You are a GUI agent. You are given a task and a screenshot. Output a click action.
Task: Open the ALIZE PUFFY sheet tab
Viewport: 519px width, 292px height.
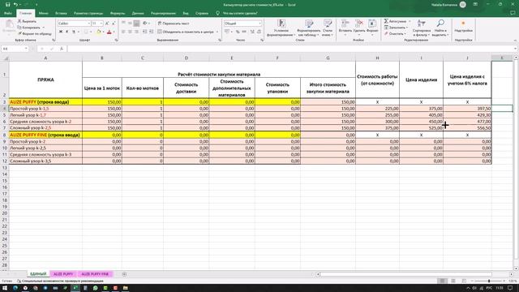click(63, 274)
